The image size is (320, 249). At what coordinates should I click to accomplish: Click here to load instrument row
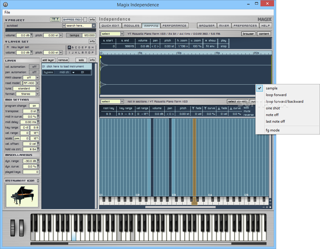pyautogui.click(x=67, y=66)
